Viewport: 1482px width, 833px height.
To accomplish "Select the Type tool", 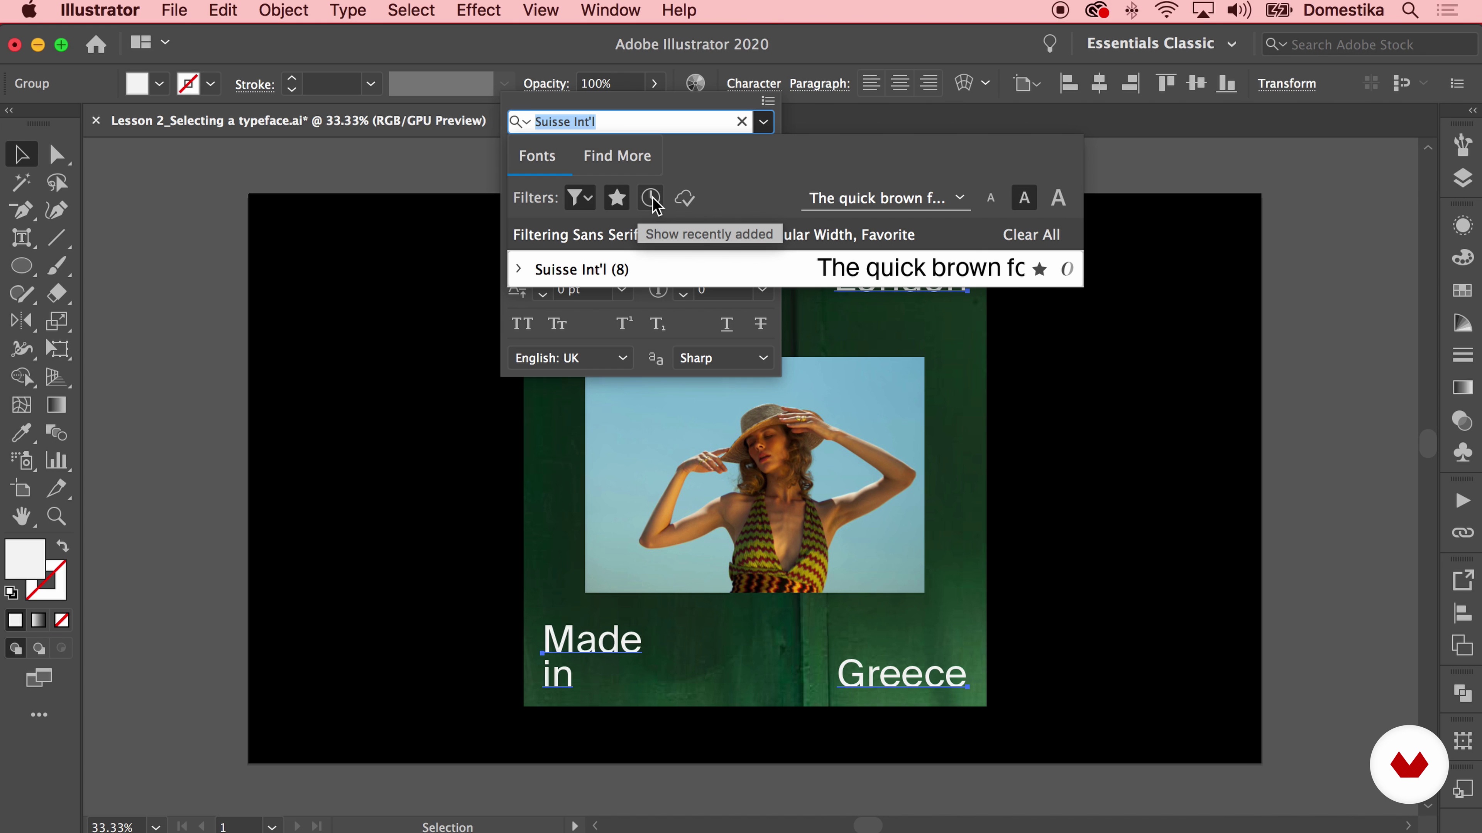I will [x=21, y=238].
